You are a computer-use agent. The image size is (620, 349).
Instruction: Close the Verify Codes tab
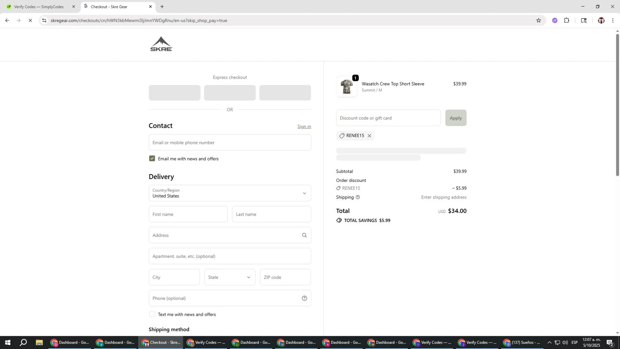(x=74, y=7)
